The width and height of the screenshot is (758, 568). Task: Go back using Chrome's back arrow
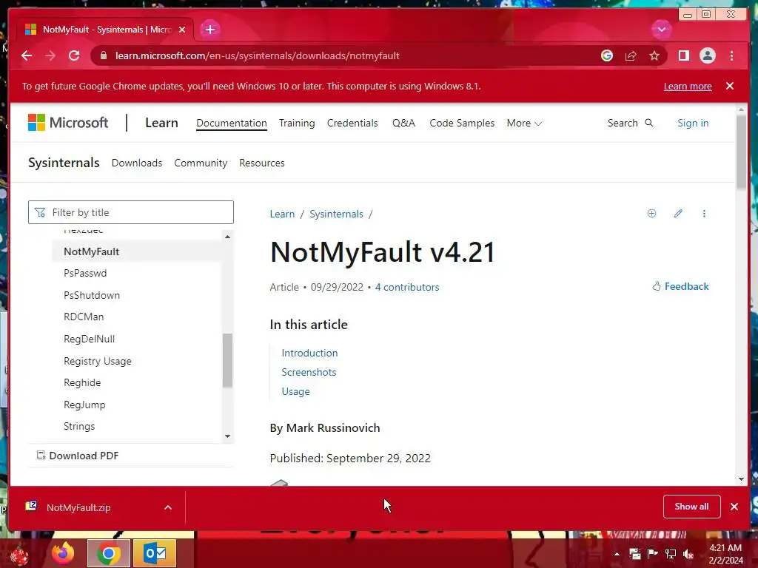click(27, 55)
